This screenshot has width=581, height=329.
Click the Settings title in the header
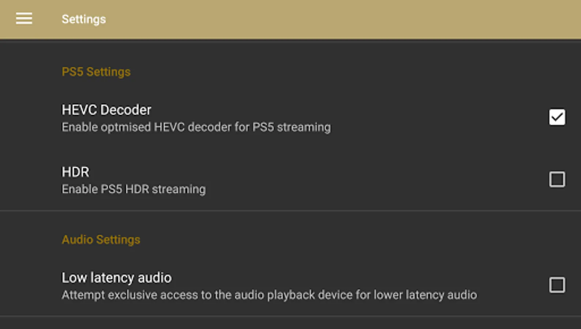click(x=84, y=19)
